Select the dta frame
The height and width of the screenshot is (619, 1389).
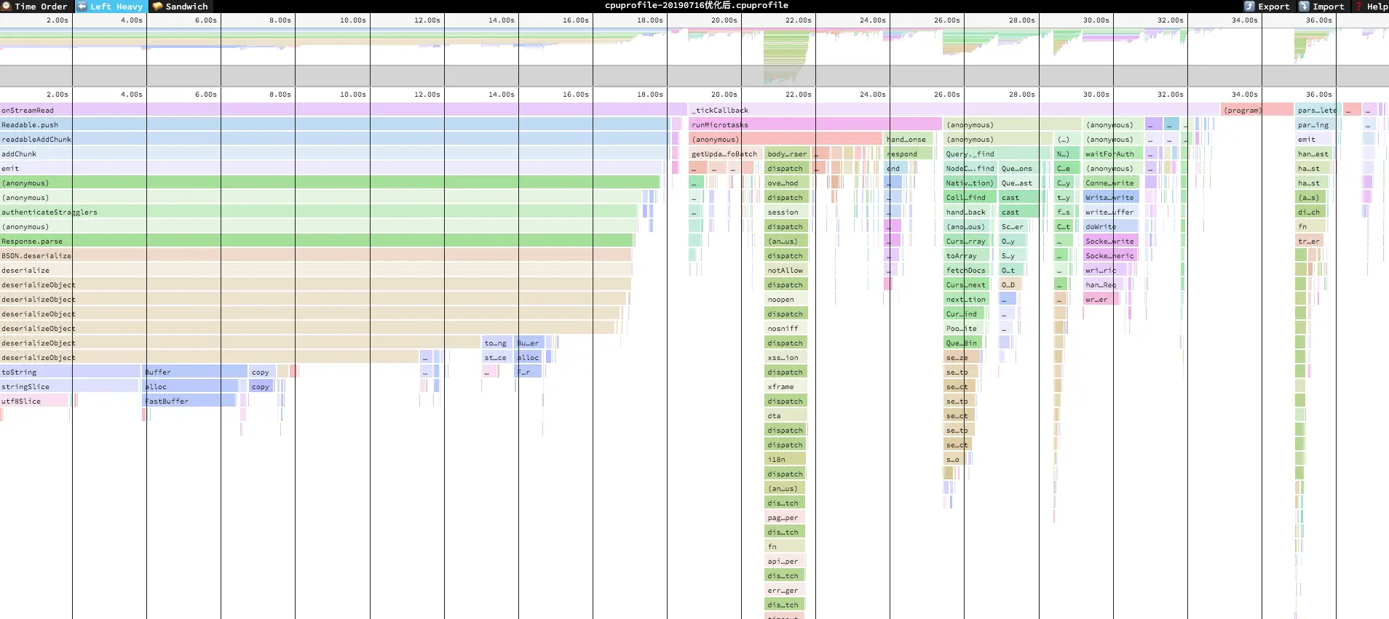tap(785, 415)
